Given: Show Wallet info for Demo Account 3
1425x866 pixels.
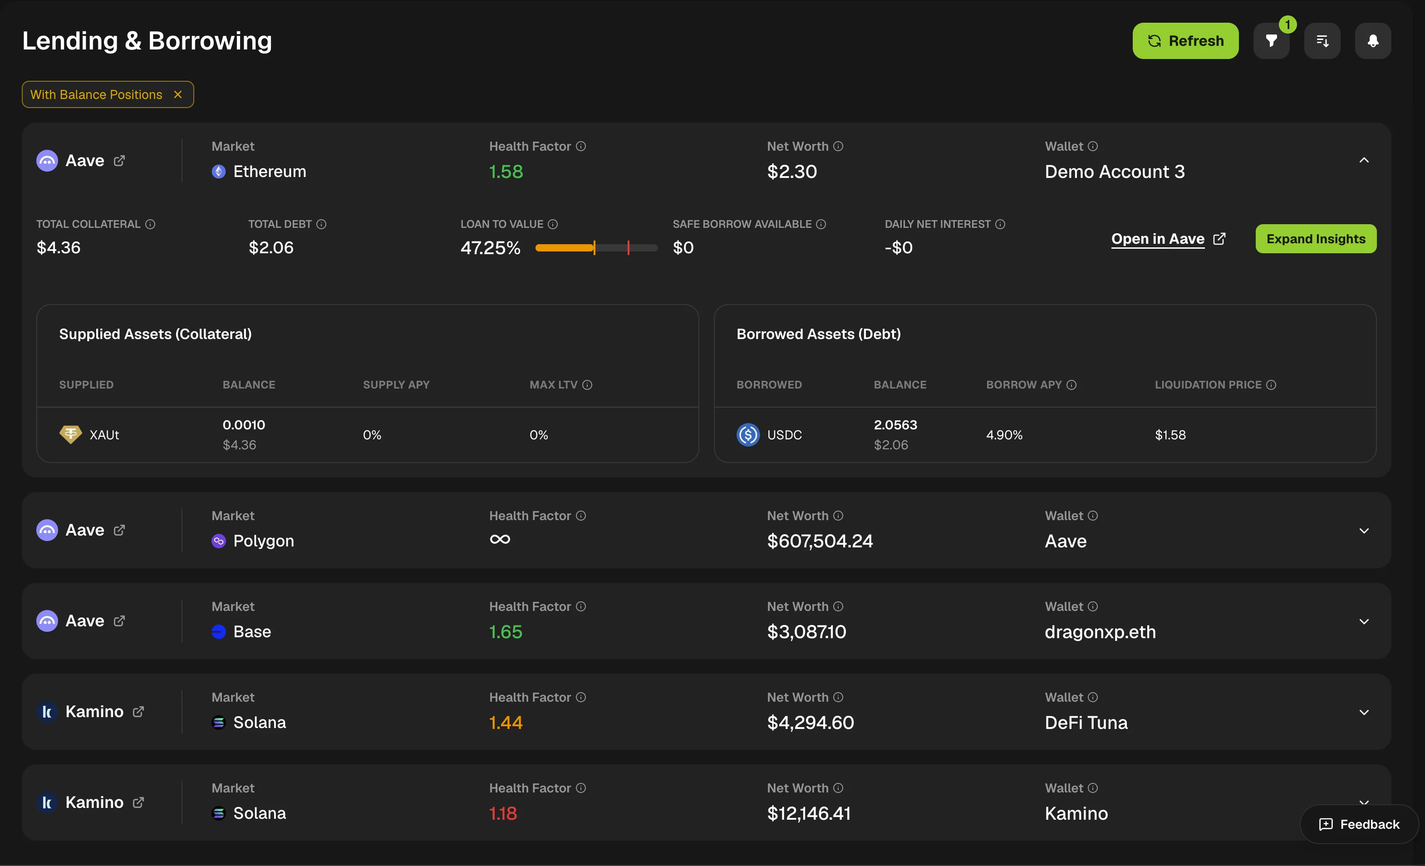Looking at the screenshot, I should pos(1092,146).
